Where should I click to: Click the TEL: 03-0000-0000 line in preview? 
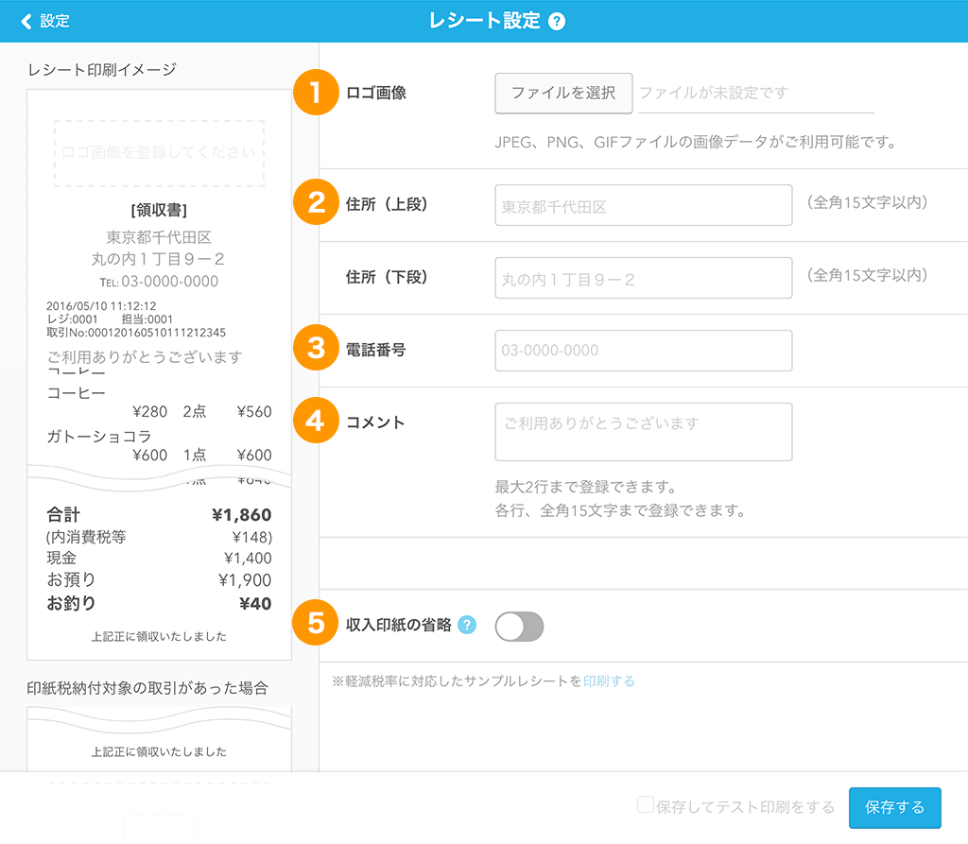tap(159, 282)
